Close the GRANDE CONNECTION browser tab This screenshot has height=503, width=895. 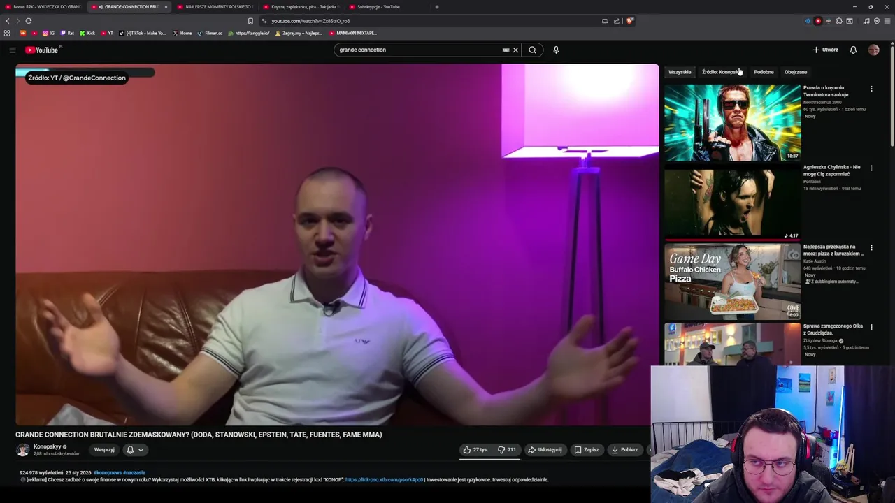(x=166, y=7)
